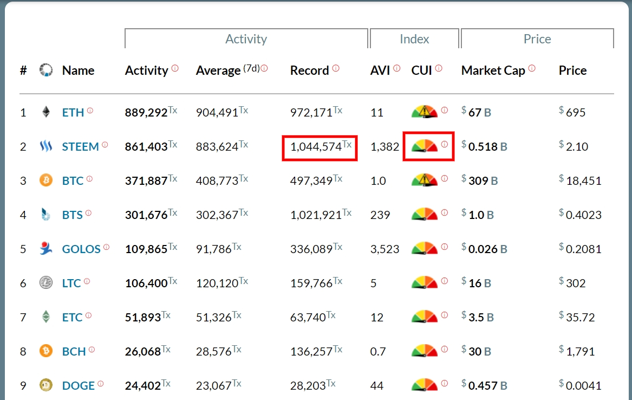632x400 pixels.
Task: Click the info icon beside Market Cap header
Action: (532, 68)
